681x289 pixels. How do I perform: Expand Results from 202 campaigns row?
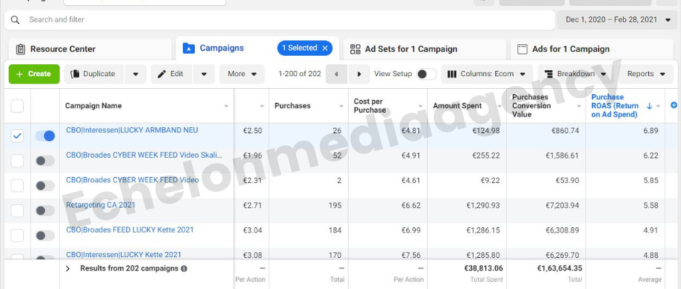(x=67, y=268)
